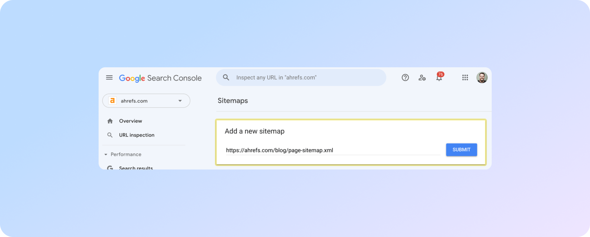Open the Google apps grid

pos(465,77)
